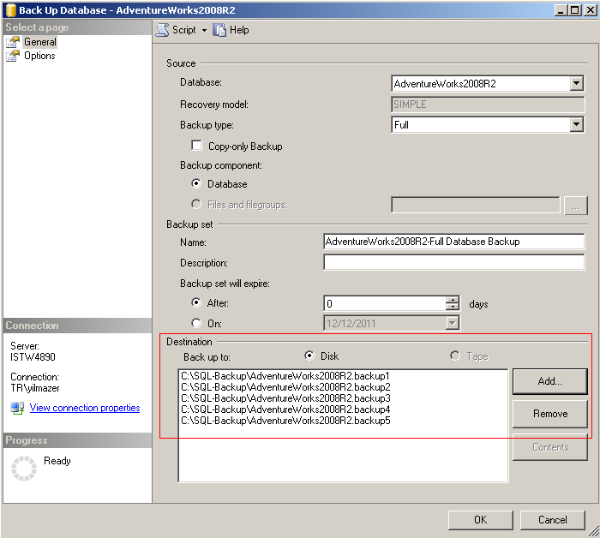The image size is (600, 538).
Task: Click the Description input field
Action: 453,262
